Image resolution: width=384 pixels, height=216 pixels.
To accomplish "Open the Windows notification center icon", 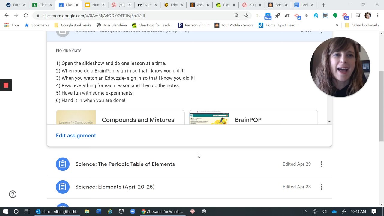I will 374,211.
